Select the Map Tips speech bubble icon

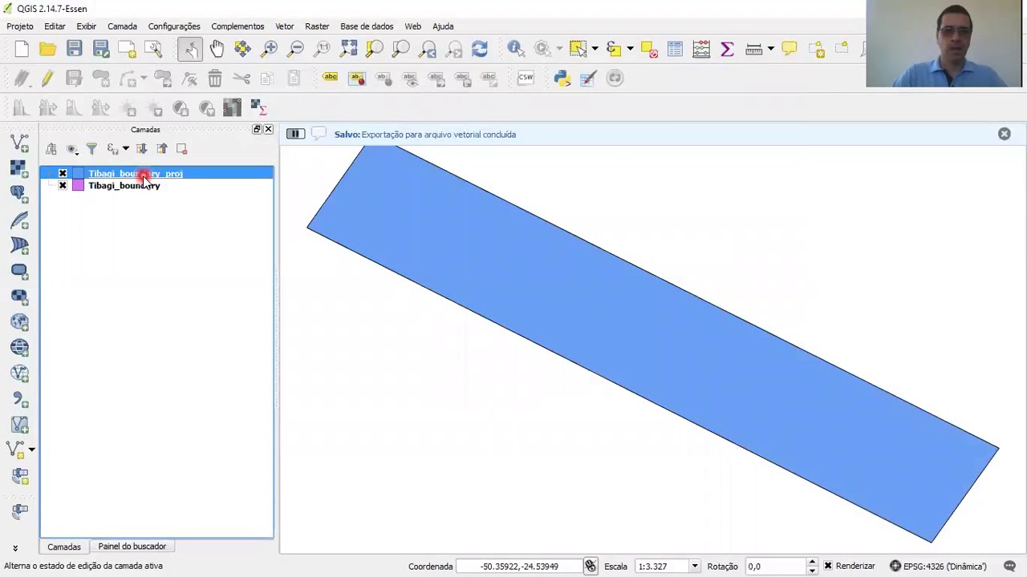[x=789, y=50]
